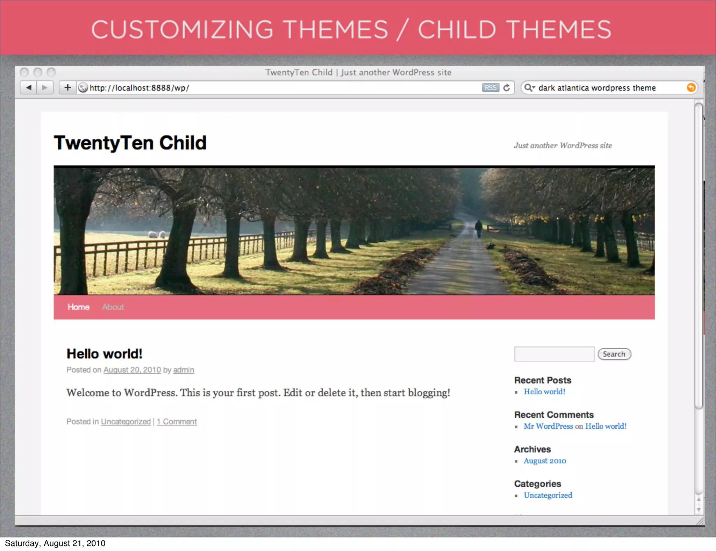Click the Recent Posts sidebar heading
716x551 pixels.
543,380
